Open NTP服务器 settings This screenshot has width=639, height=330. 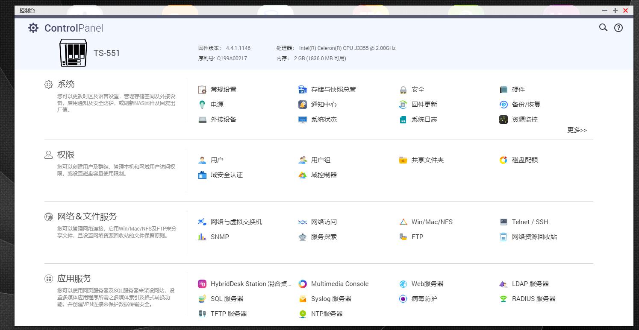[x=327, y=314]
